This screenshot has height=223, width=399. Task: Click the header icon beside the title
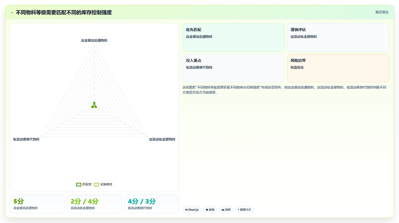click(12, 13)
